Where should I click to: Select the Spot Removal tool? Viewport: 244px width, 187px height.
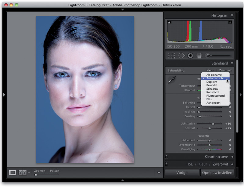click(181, 56)
